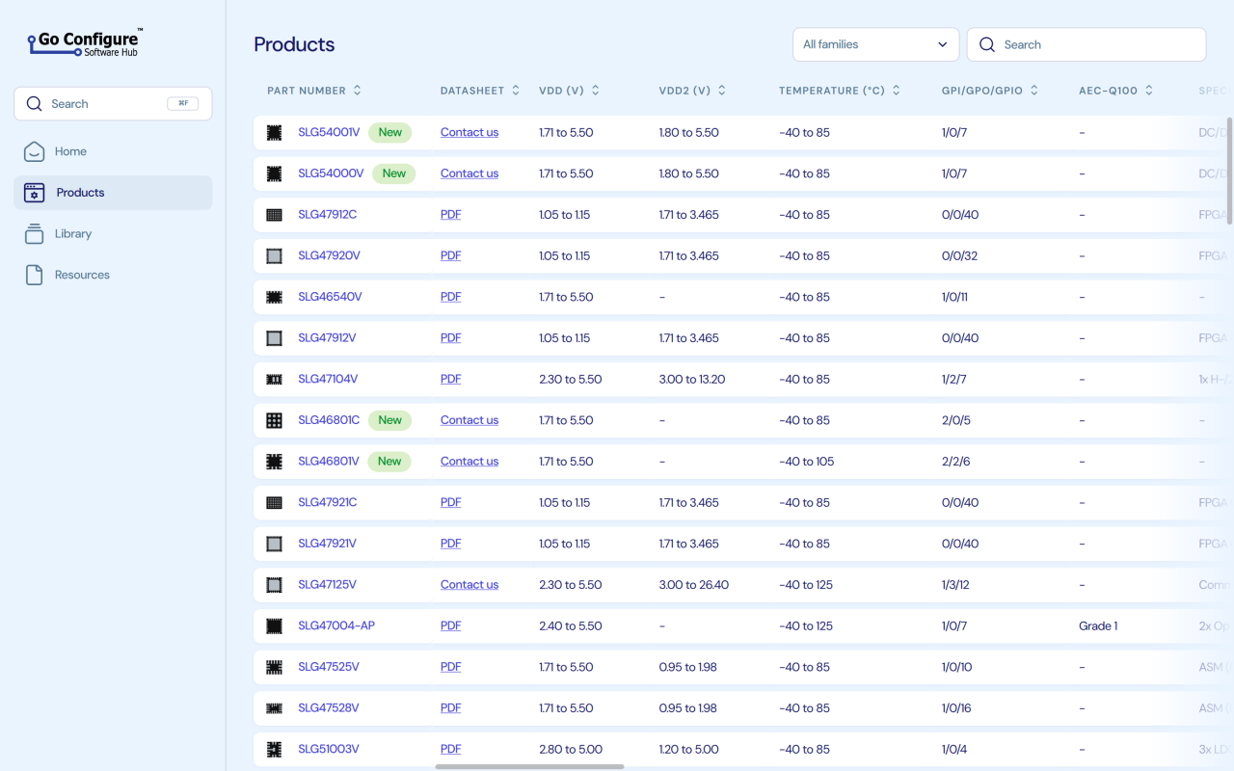Image resolution: width=1234 pixels, height=771 pixels.
Task: Sort by VDD2 (V) column arrows
Action: tap(722, 91)
